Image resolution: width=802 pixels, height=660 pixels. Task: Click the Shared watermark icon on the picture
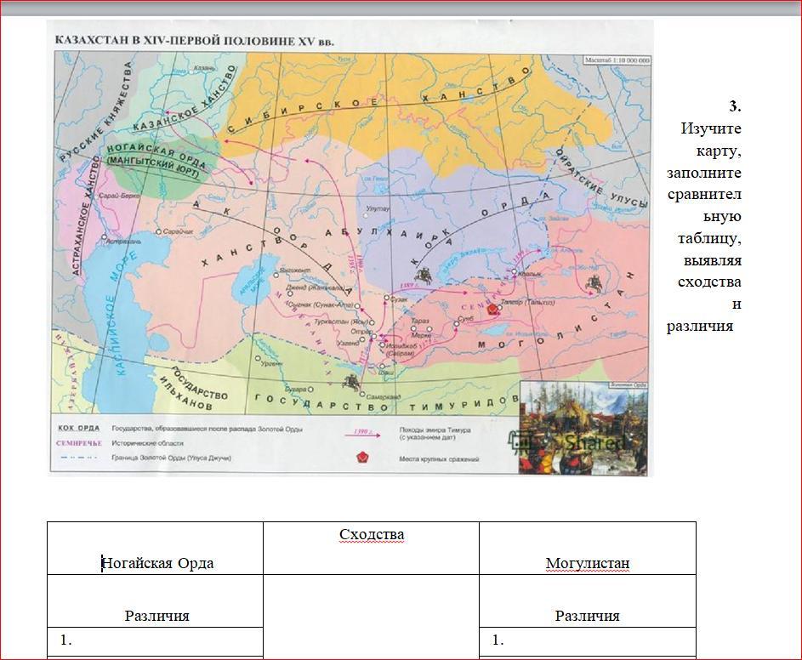[519, 442]
